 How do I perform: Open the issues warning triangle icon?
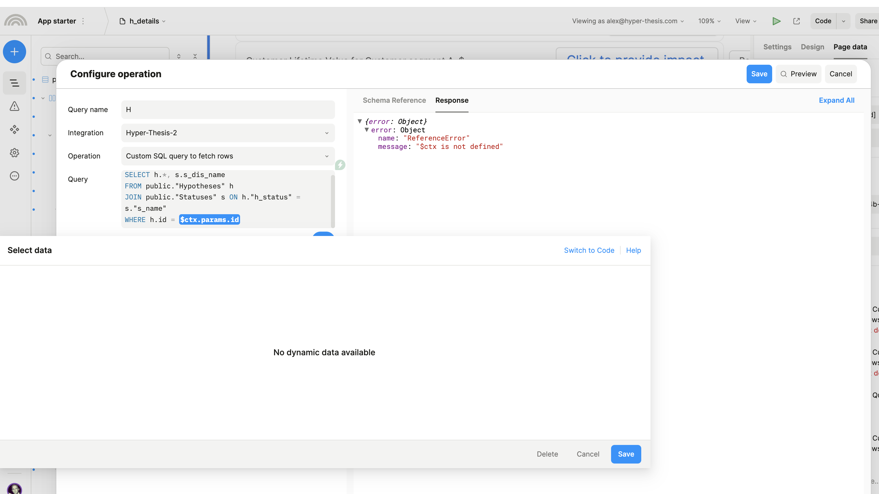click(14, 106)
